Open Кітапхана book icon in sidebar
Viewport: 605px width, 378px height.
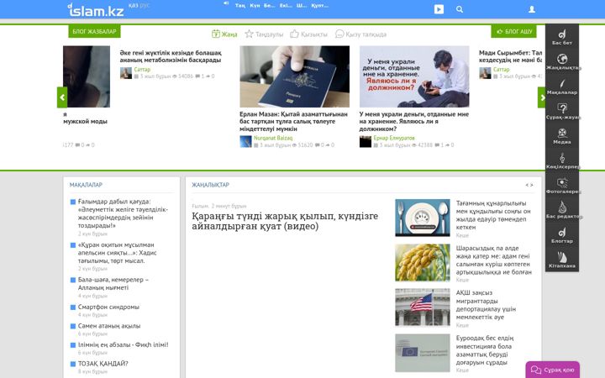pos(562,257)
